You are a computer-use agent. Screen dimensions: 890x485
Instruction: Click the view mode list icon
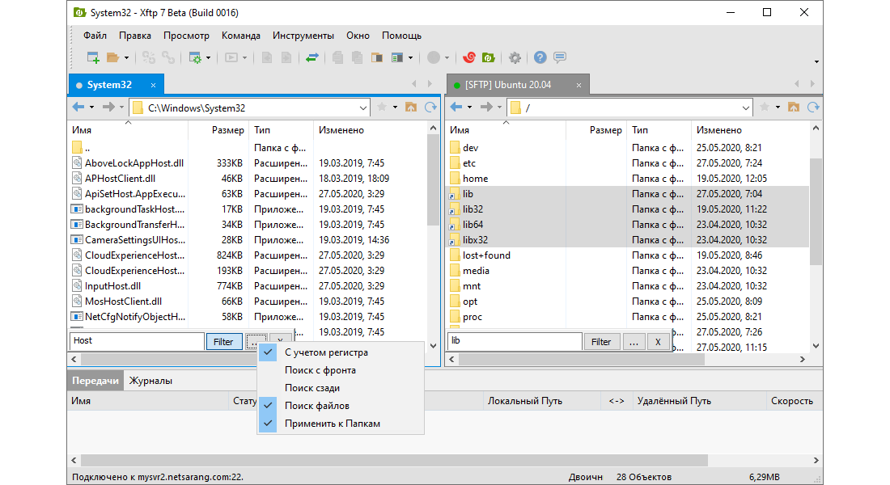coord(397,57)
